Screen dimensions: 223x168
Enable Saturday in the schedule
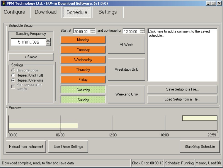pos(83,90)
